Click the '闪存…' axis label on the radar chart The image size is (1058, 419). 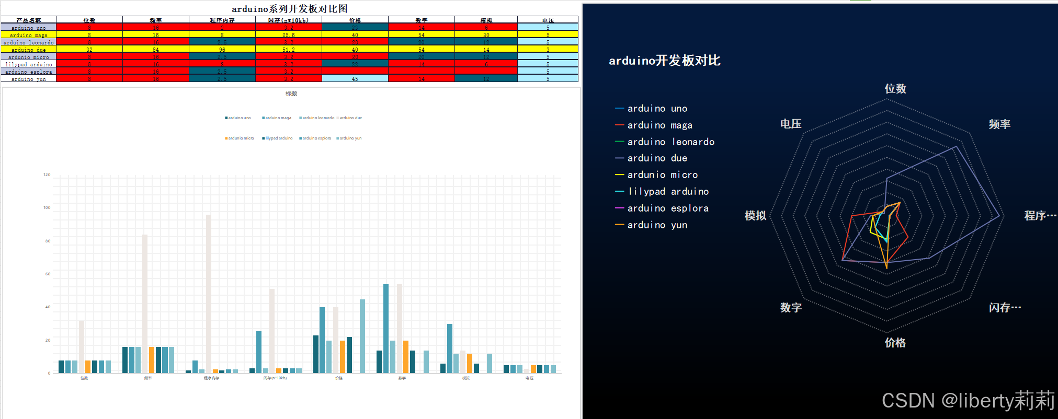(1005, 307)
